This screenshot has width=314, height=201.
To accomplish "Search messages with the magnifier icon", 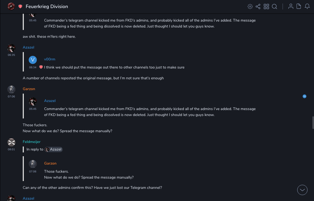I will click(274, 6).
